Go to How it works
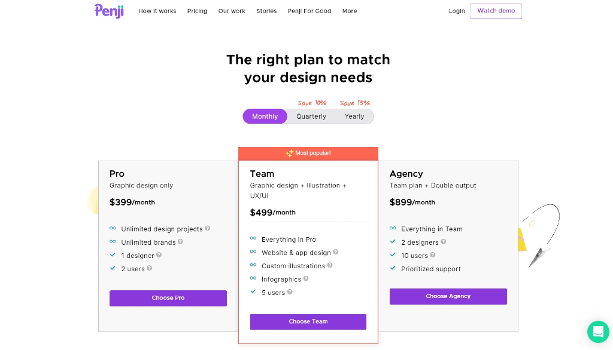Screen dimensions: 613x350 click(x=157, y=11)
